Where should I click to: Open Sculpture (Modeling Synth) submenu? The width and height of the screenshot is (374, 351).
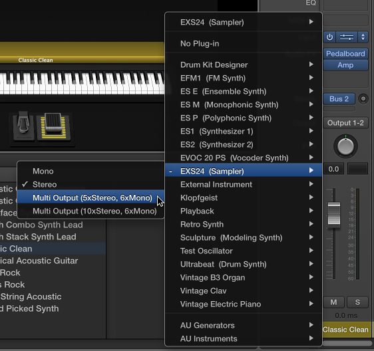point(244,237)
